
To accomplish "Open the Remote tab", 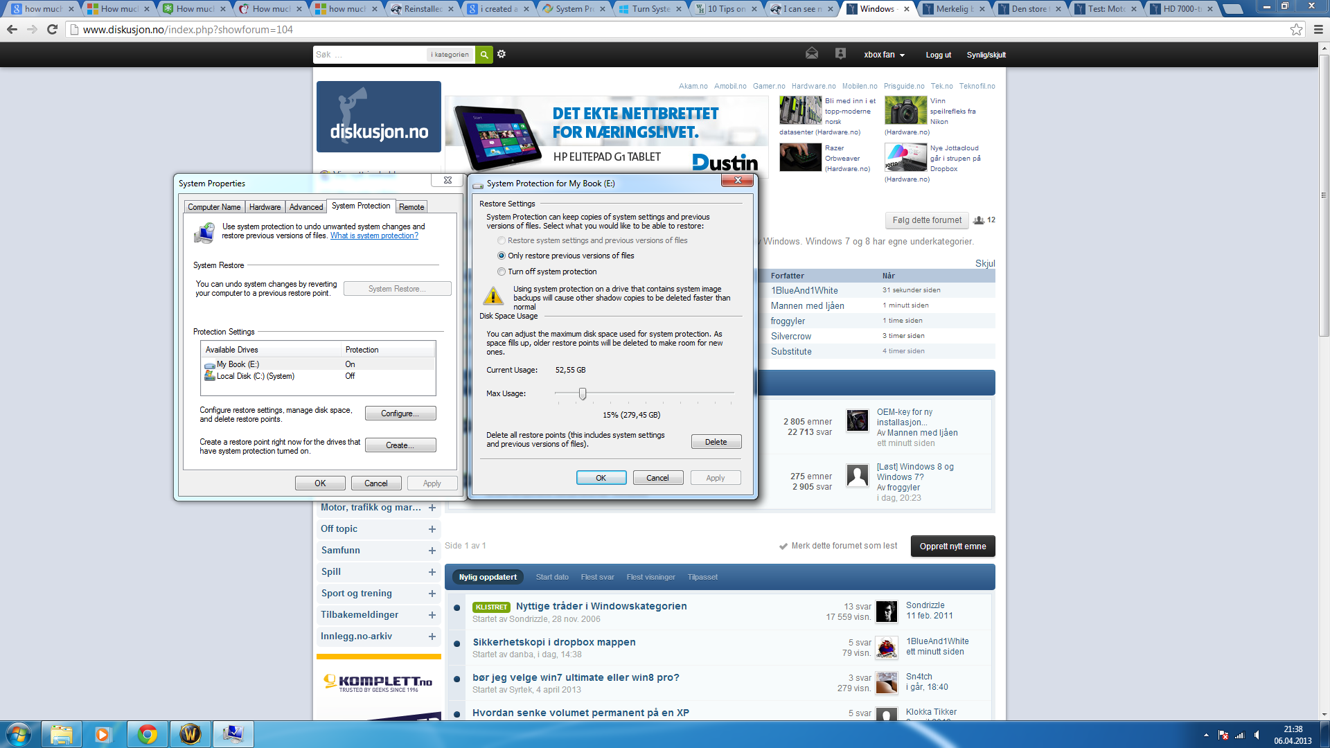I will [411, 207].
